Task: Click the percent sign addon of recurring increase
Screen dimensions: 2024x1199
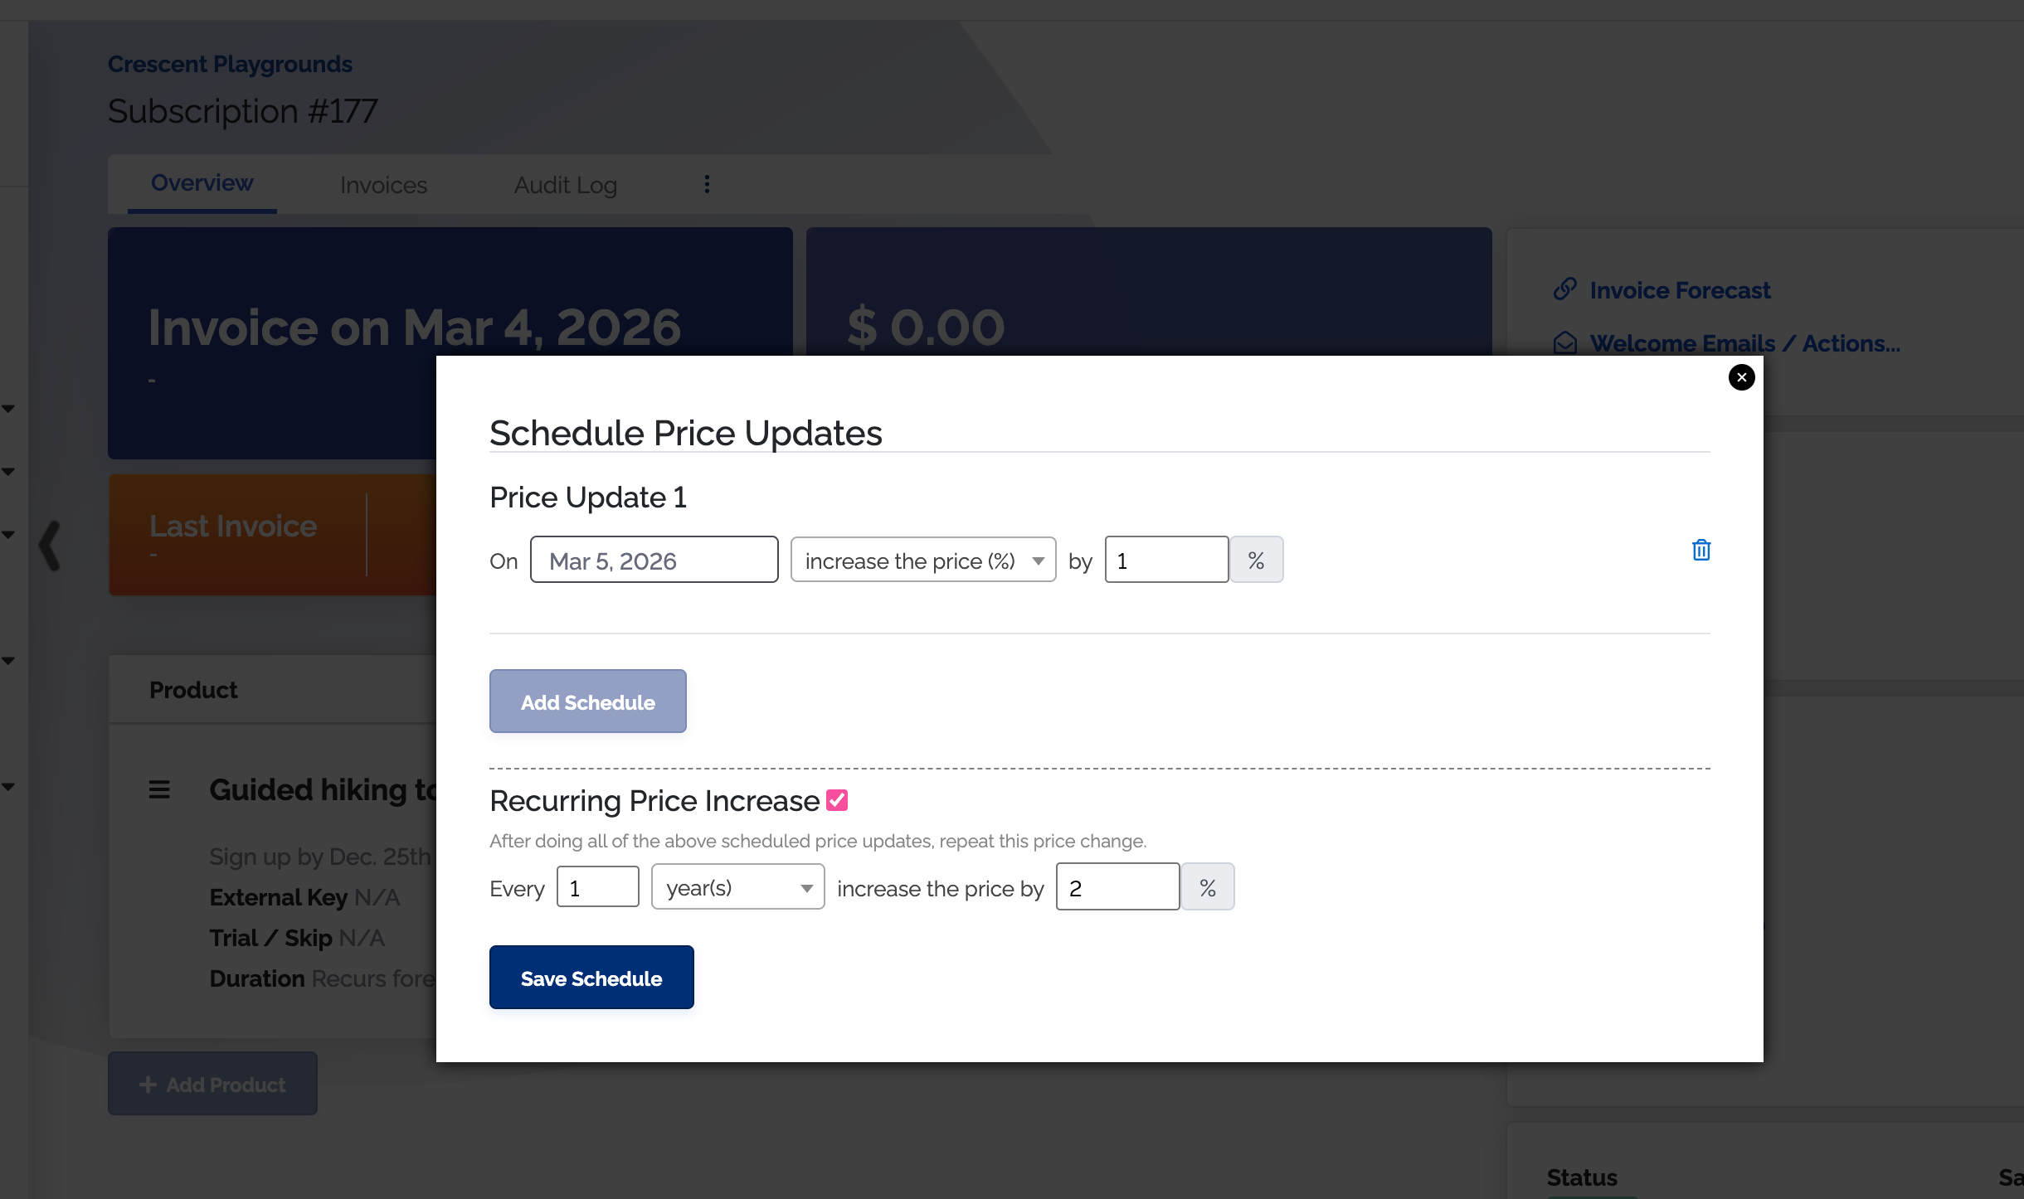Action: [x=1207, y=887]
